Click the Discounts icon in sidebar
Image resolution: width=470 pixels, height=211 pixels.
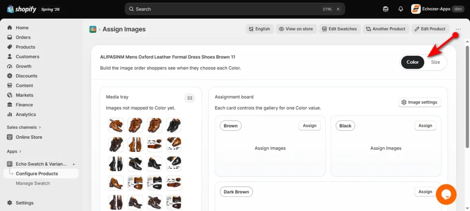click(x=10, y=76)
